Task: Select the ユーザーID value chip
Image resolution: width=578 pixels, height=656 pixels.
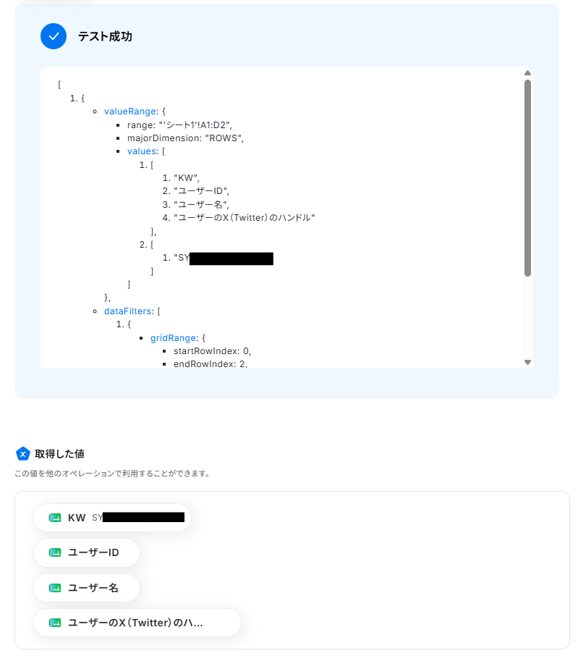Action: [x=86, y=552]
